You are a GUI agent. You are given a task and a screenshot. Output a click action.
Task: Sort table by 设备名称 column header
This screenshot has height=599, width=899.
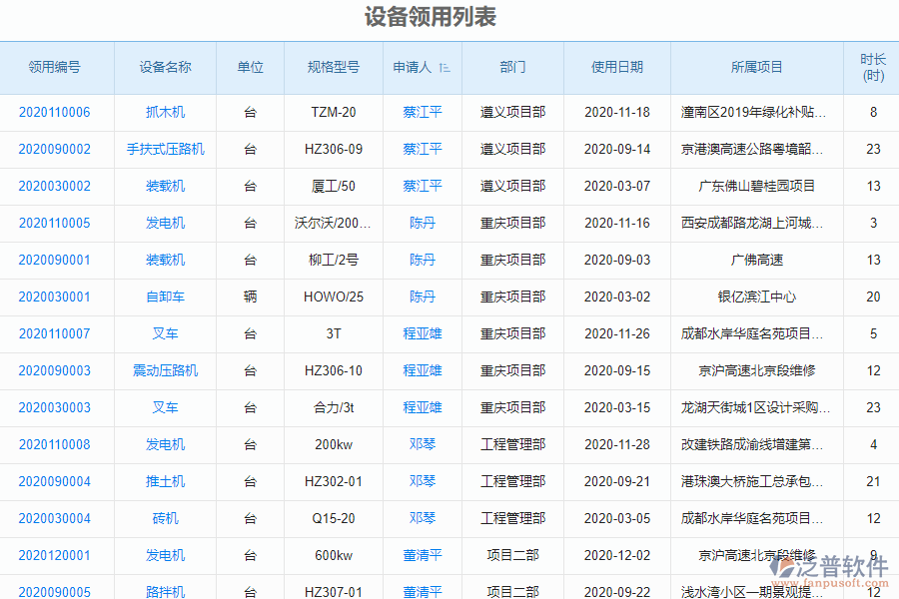165,67
